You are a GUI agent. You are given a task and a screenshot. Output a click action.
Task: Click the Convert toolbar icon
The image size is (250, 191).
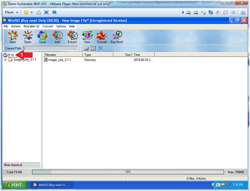102,37
